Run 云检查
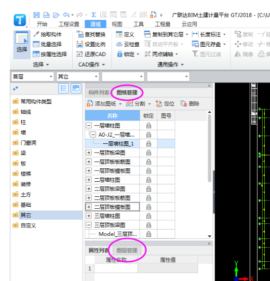 (x=128, y=44)
